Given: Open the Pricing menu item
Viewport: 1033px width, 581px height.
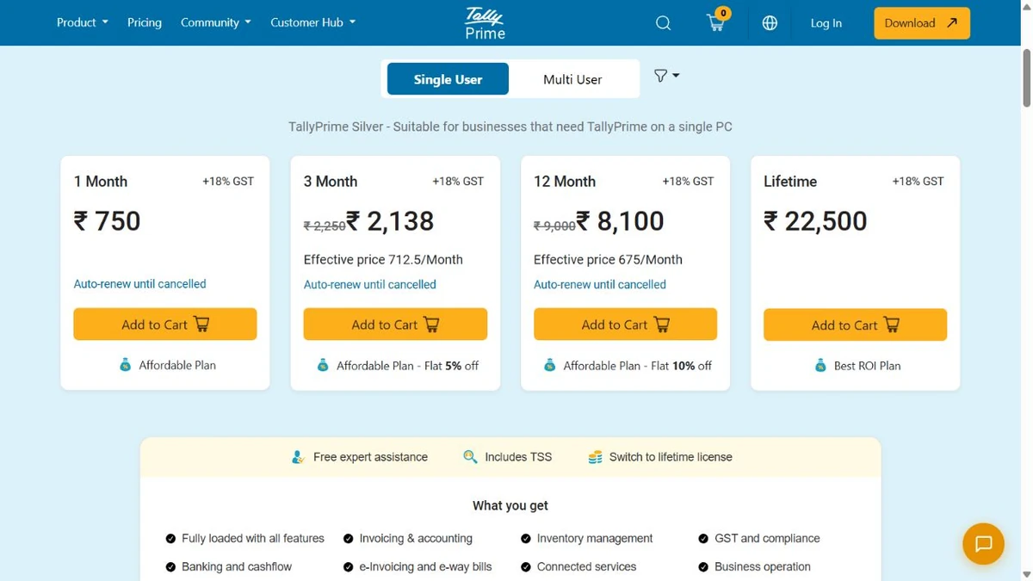Looking at the screenshot, I should pyautogui.click(x=145, y=22).
